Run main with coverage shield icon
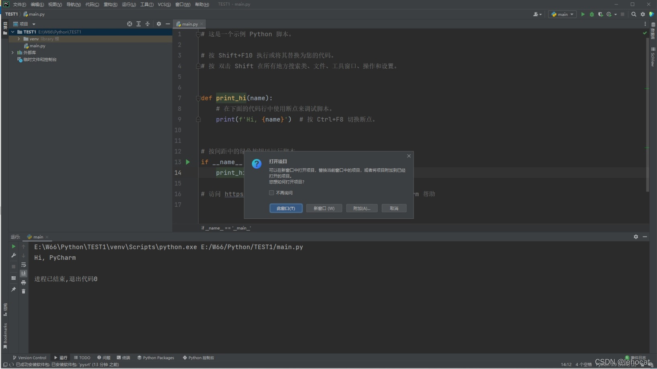This screenshot has height=369, width=657. (x=600, y=14)
